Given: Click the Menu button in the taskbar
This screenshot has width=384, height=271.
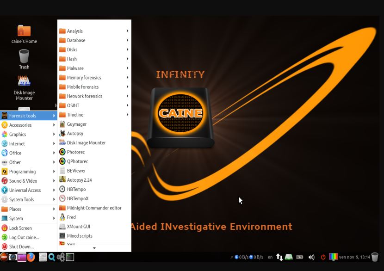Looking at the screenshot, I should (4, 257).
